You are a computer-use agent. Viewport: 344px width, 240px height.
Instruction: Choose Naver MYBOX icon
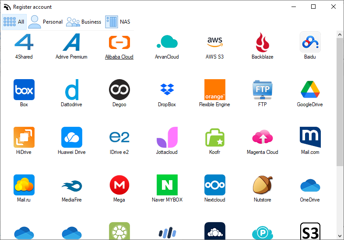pos(167,185)
